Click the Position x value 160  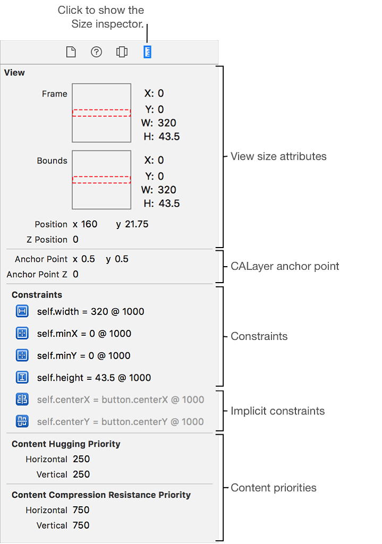[x=89, y=224]
